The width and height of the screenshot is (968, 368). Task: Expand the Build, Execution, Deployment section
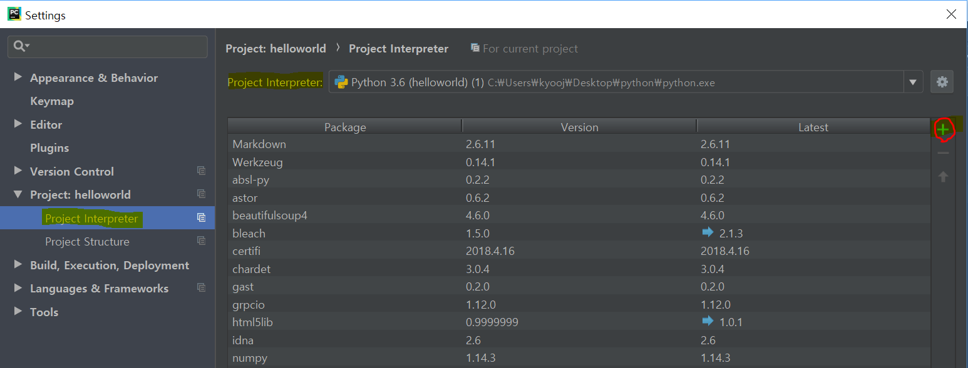point(18,265)
